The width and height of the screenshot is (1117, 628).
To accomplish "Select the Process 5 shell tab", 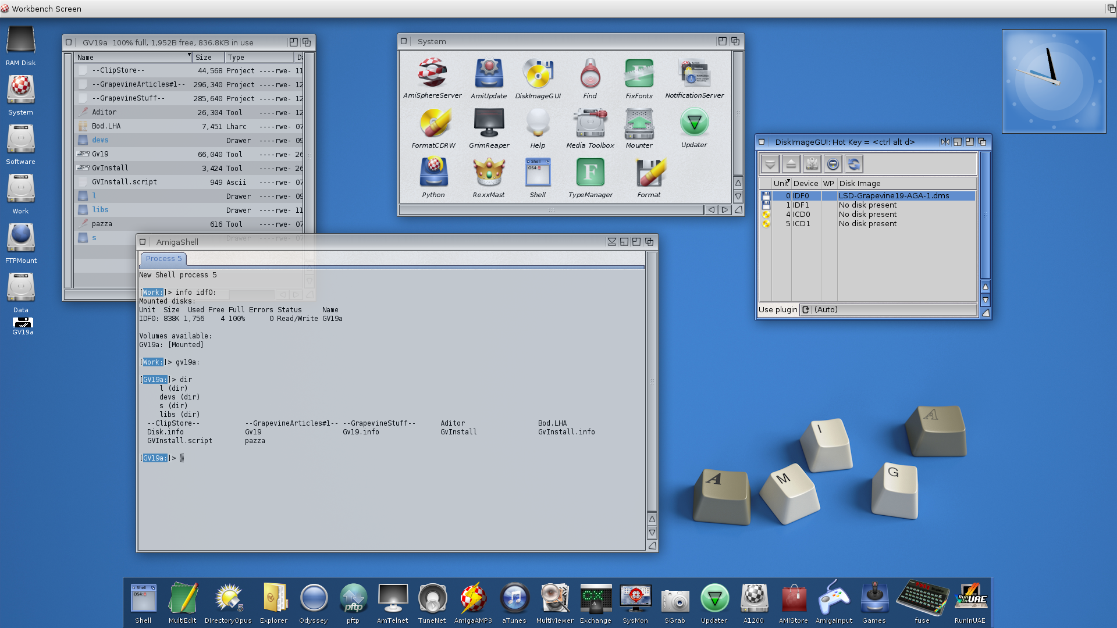I will coord(163,259).
